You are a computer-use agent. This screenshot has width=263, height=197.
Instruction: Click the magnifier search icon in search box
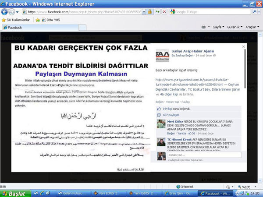[255, 11]
